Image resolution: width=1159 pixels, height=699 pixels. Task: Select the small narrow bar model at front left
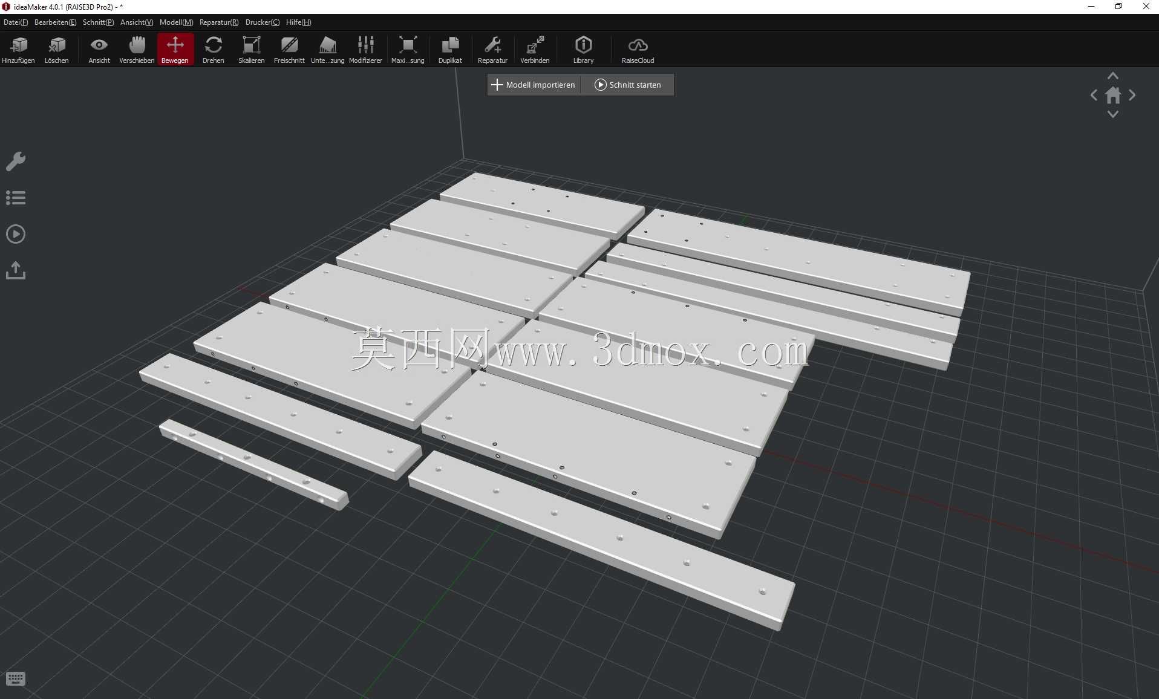click(x=254, y=464)
